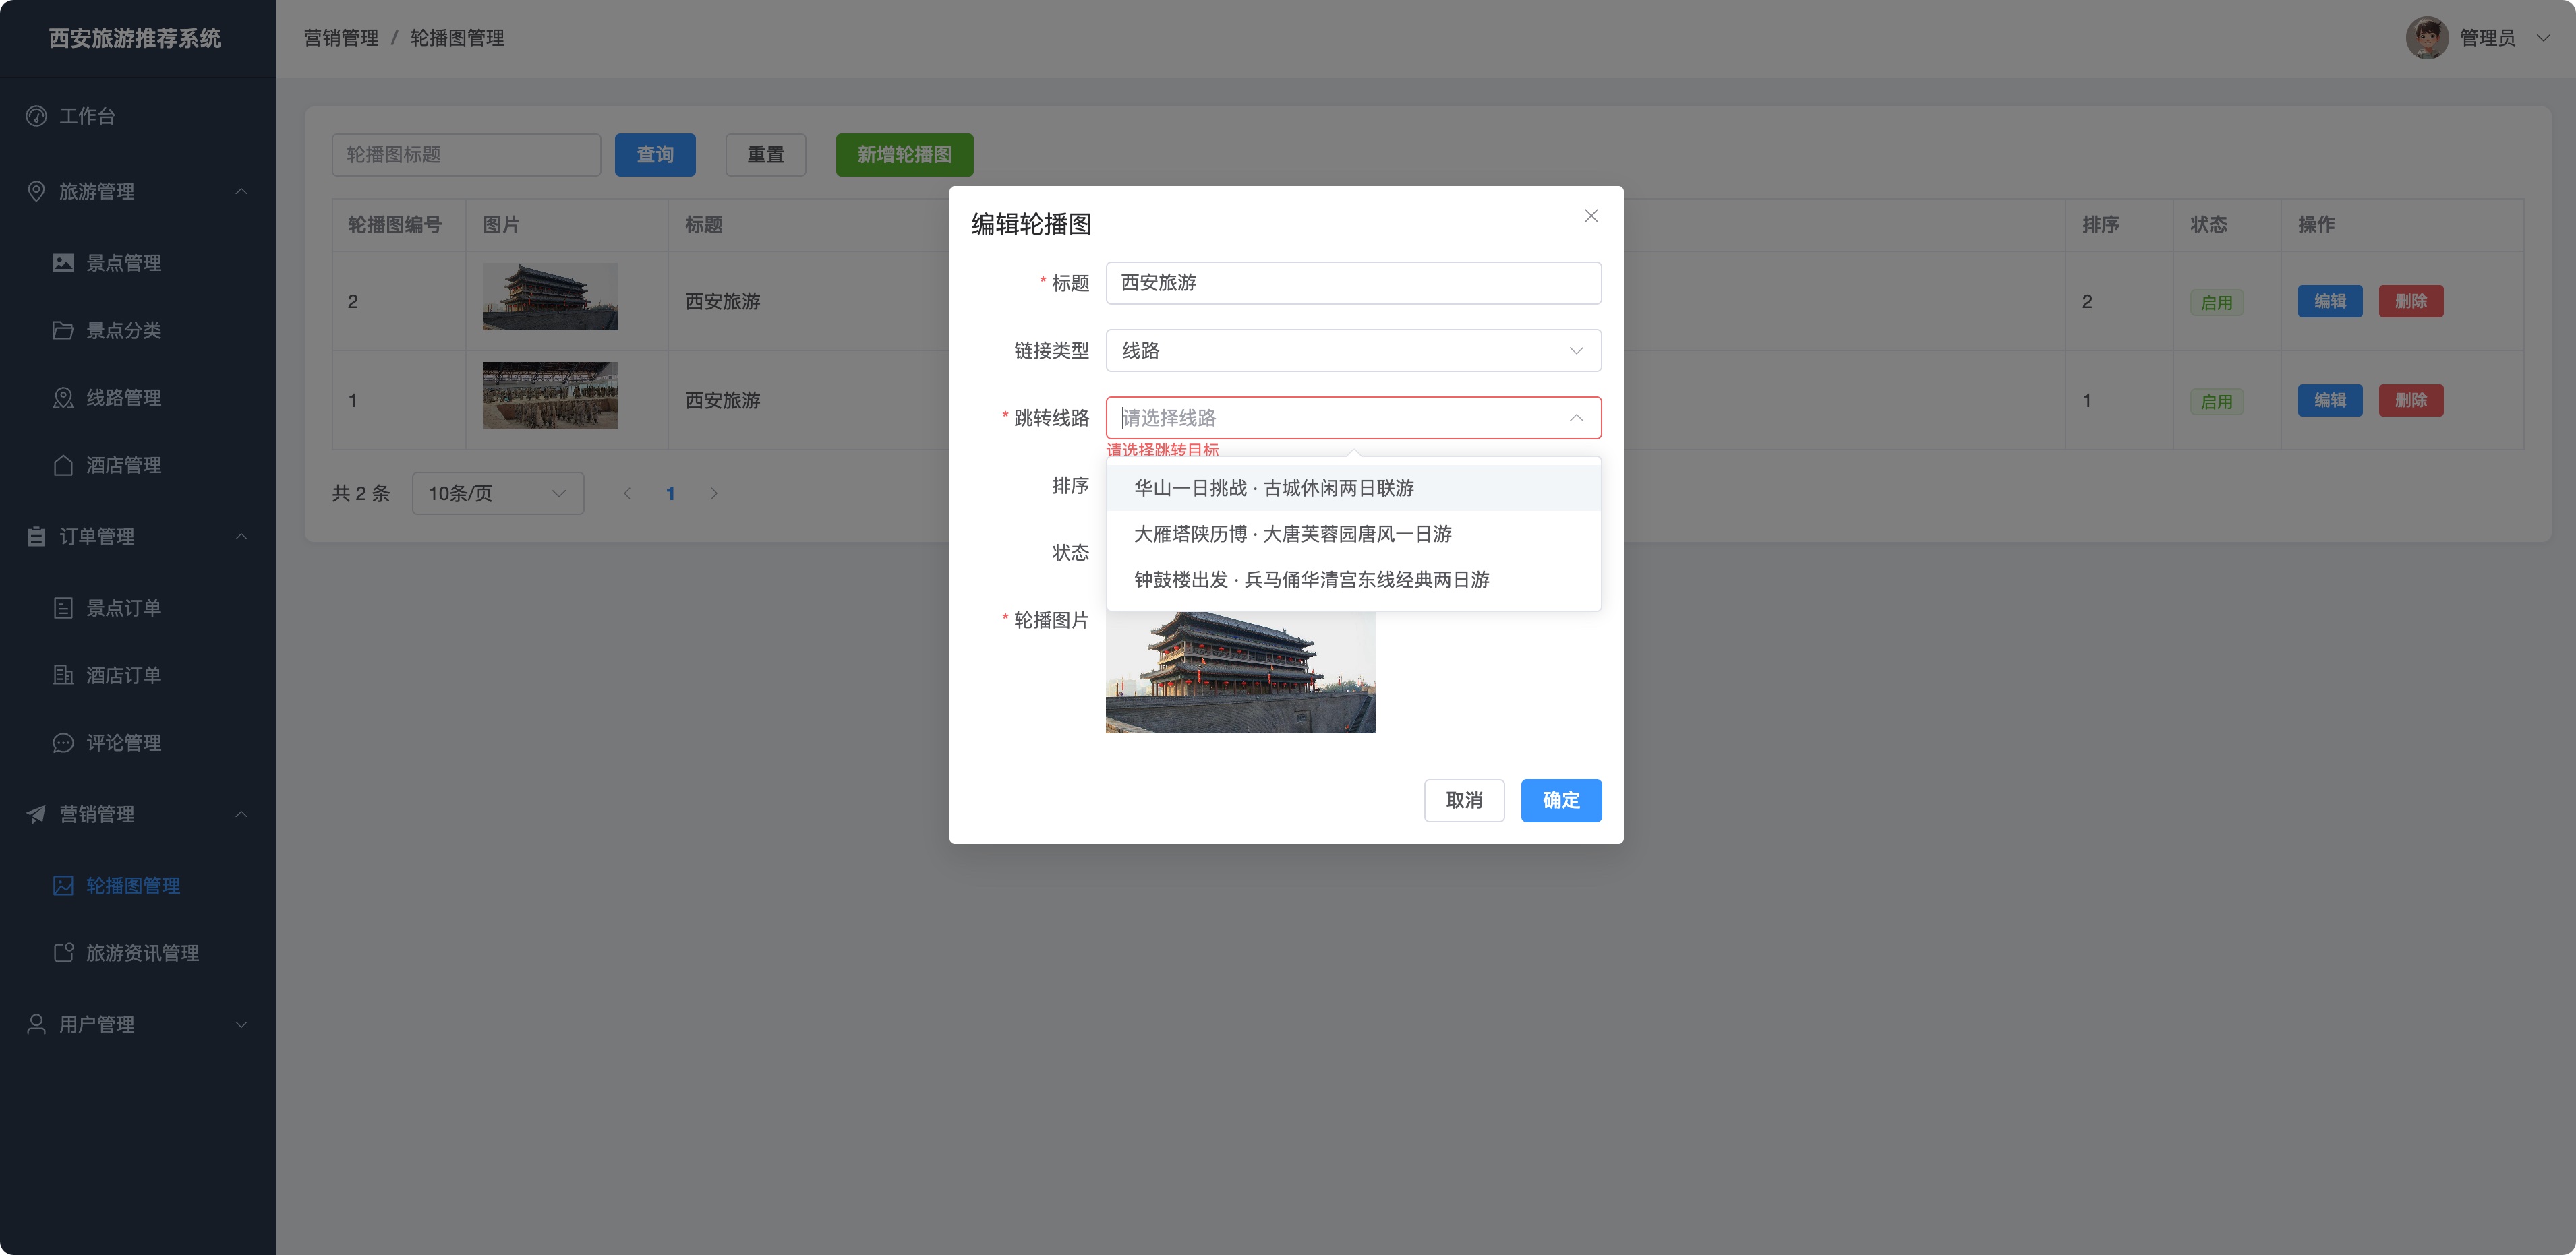Click the terracotta thumbnail in row 1
Screen dimensions: 2576x1255
click(x=550, y=396)
